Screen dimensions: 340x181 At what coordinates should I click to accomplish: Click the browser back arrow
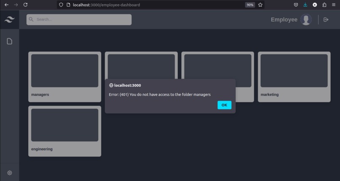coord(6,5)
